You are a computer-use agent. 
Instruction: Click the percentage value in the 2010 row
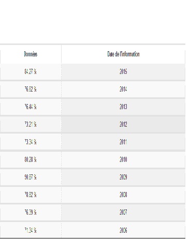point(31,160)
